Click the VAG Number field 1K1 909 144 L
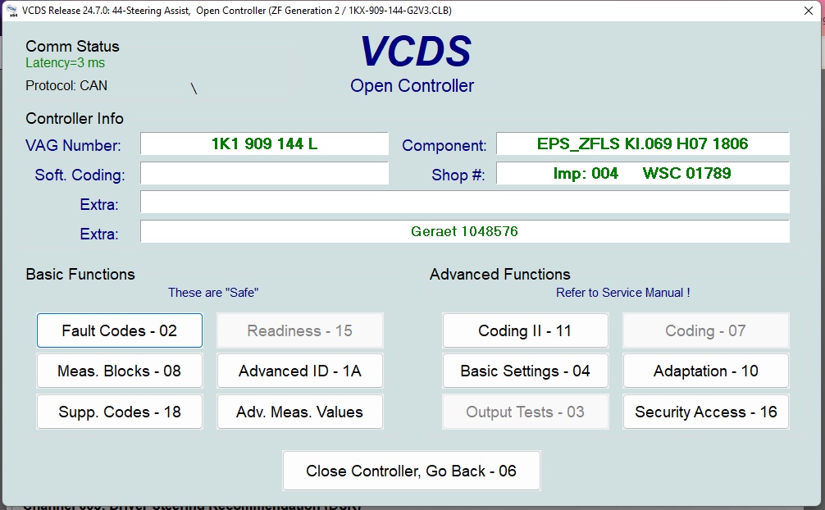Image resolution: width=825 pixels, height=510 pixels. [x=264, y=143]
